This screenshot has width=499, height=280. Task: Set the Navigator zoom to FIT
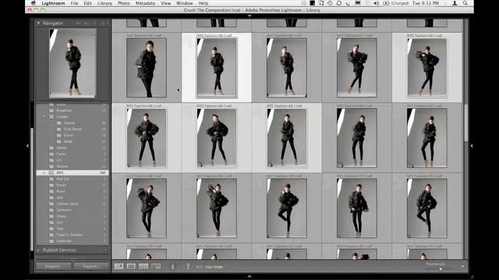click(x=78, y=23)
